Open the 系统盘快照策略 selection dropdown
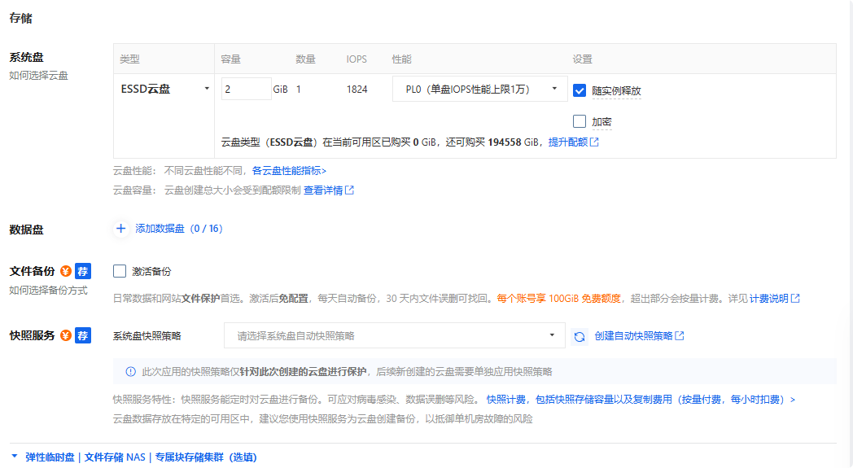The image size is (853, 468). click(x=395, y=336)
